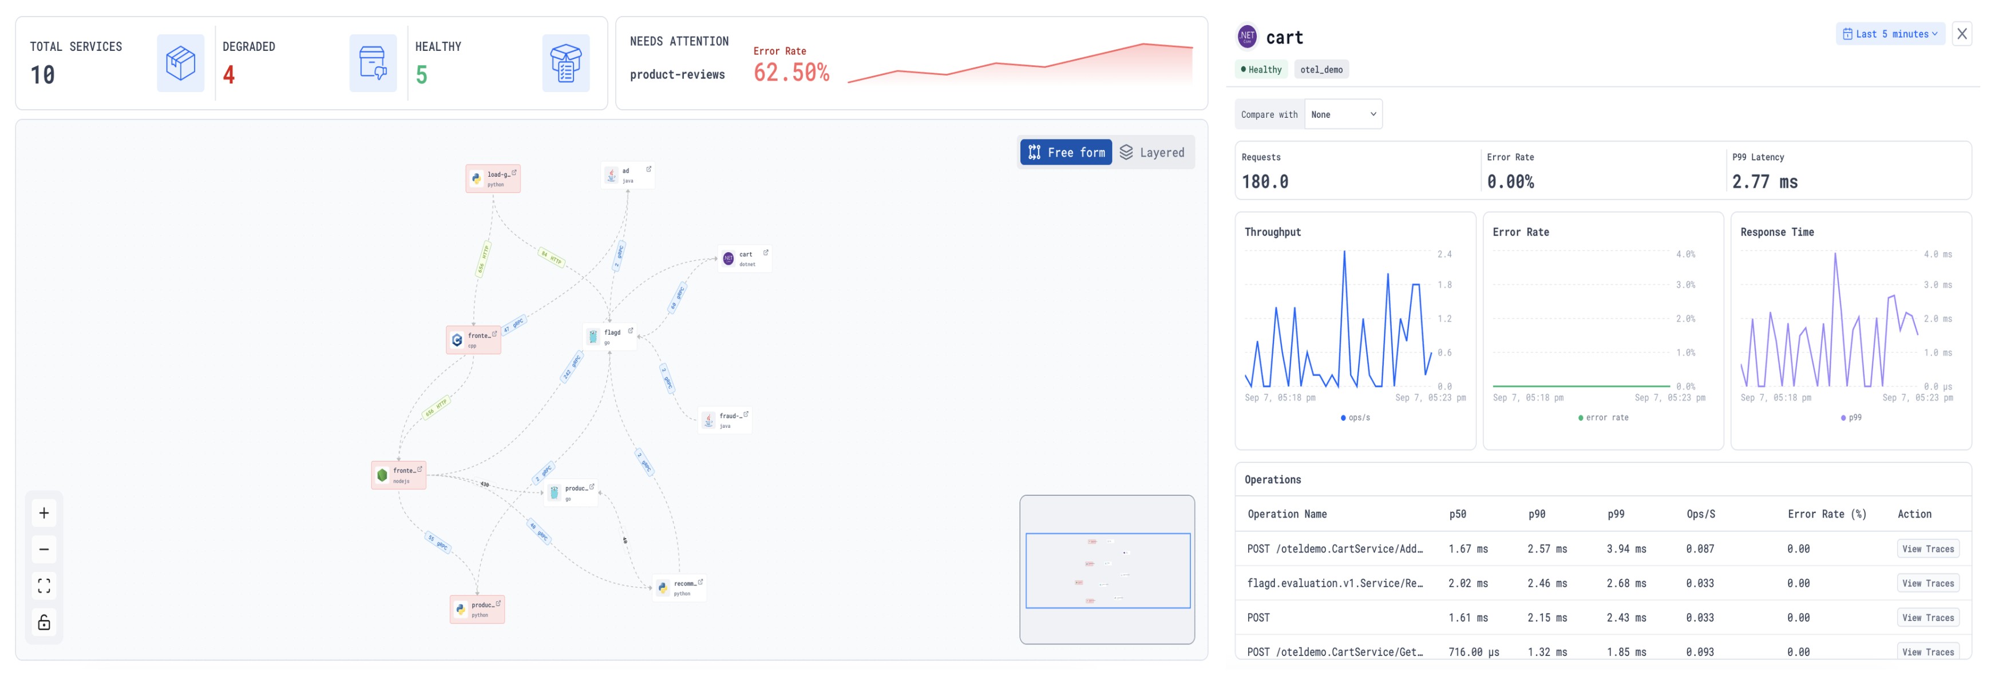Click the service map minimap
The image size is (1991, 680).
(1107, 570)
